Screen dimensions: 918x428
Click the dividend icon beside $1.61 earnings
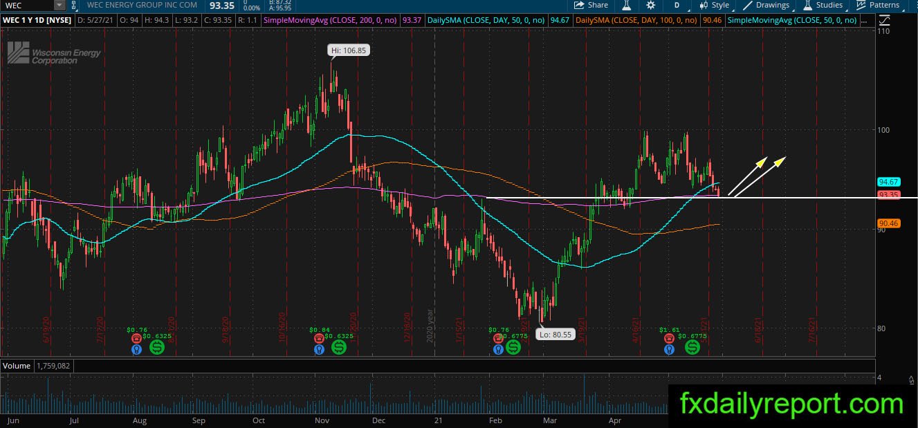(x=692, y=347)
